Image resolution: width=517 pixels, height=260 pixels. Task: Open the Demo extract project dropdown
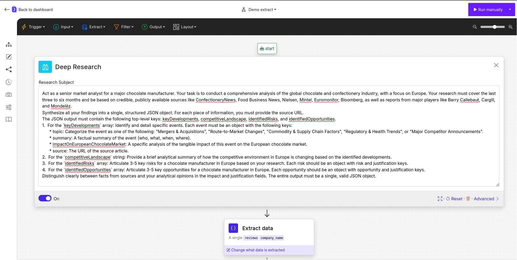(x=258, y=9)
